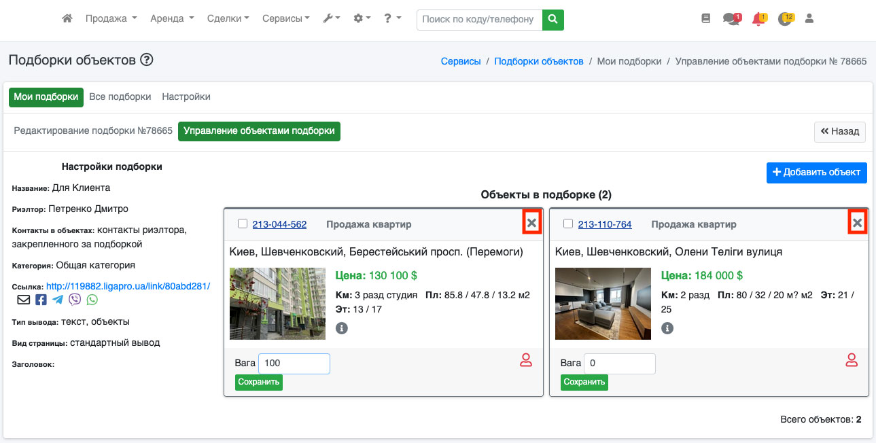This screenshot has width=876, height=443.
Task: Click the home icon in navbar
Action: click(x=67, y=19)
